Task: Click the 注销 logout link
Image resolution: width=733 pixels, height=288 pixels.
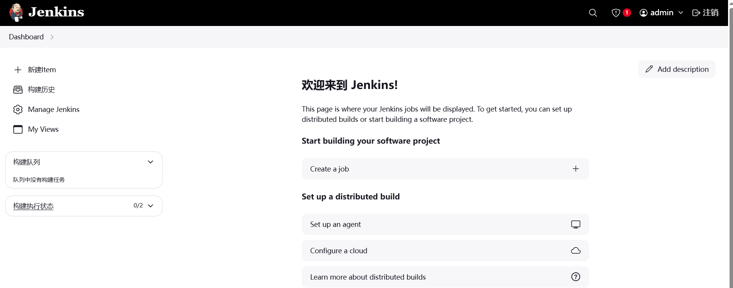Action: (x=710, y=13)
